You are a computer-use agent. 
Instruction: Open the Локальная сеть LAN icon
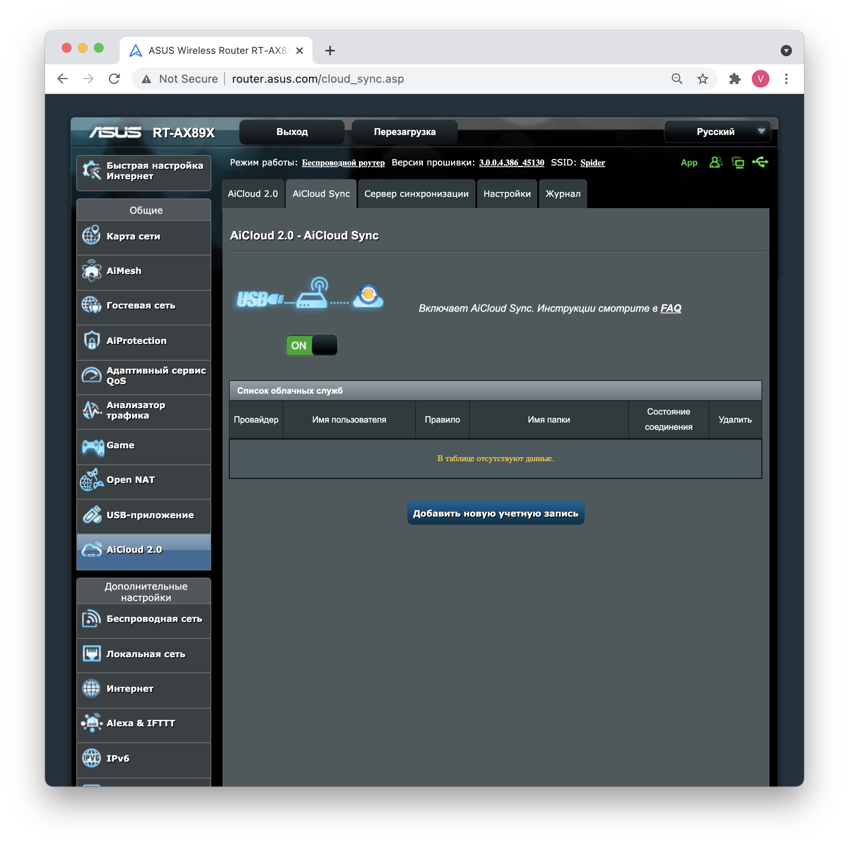click(x=92, y=654)
